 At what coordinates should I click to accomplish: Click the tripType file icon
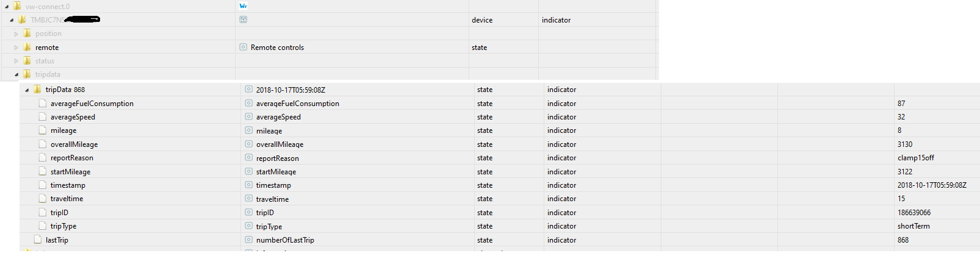point(42,226)
